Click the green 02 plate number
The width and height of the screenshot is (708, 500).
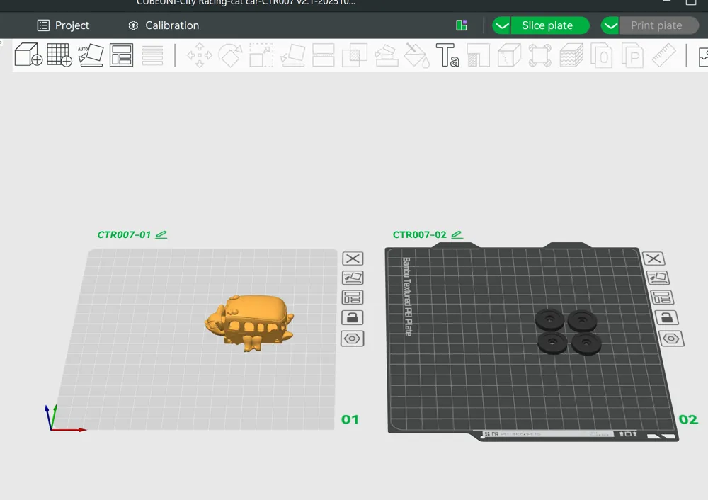(x=688, y=419)
